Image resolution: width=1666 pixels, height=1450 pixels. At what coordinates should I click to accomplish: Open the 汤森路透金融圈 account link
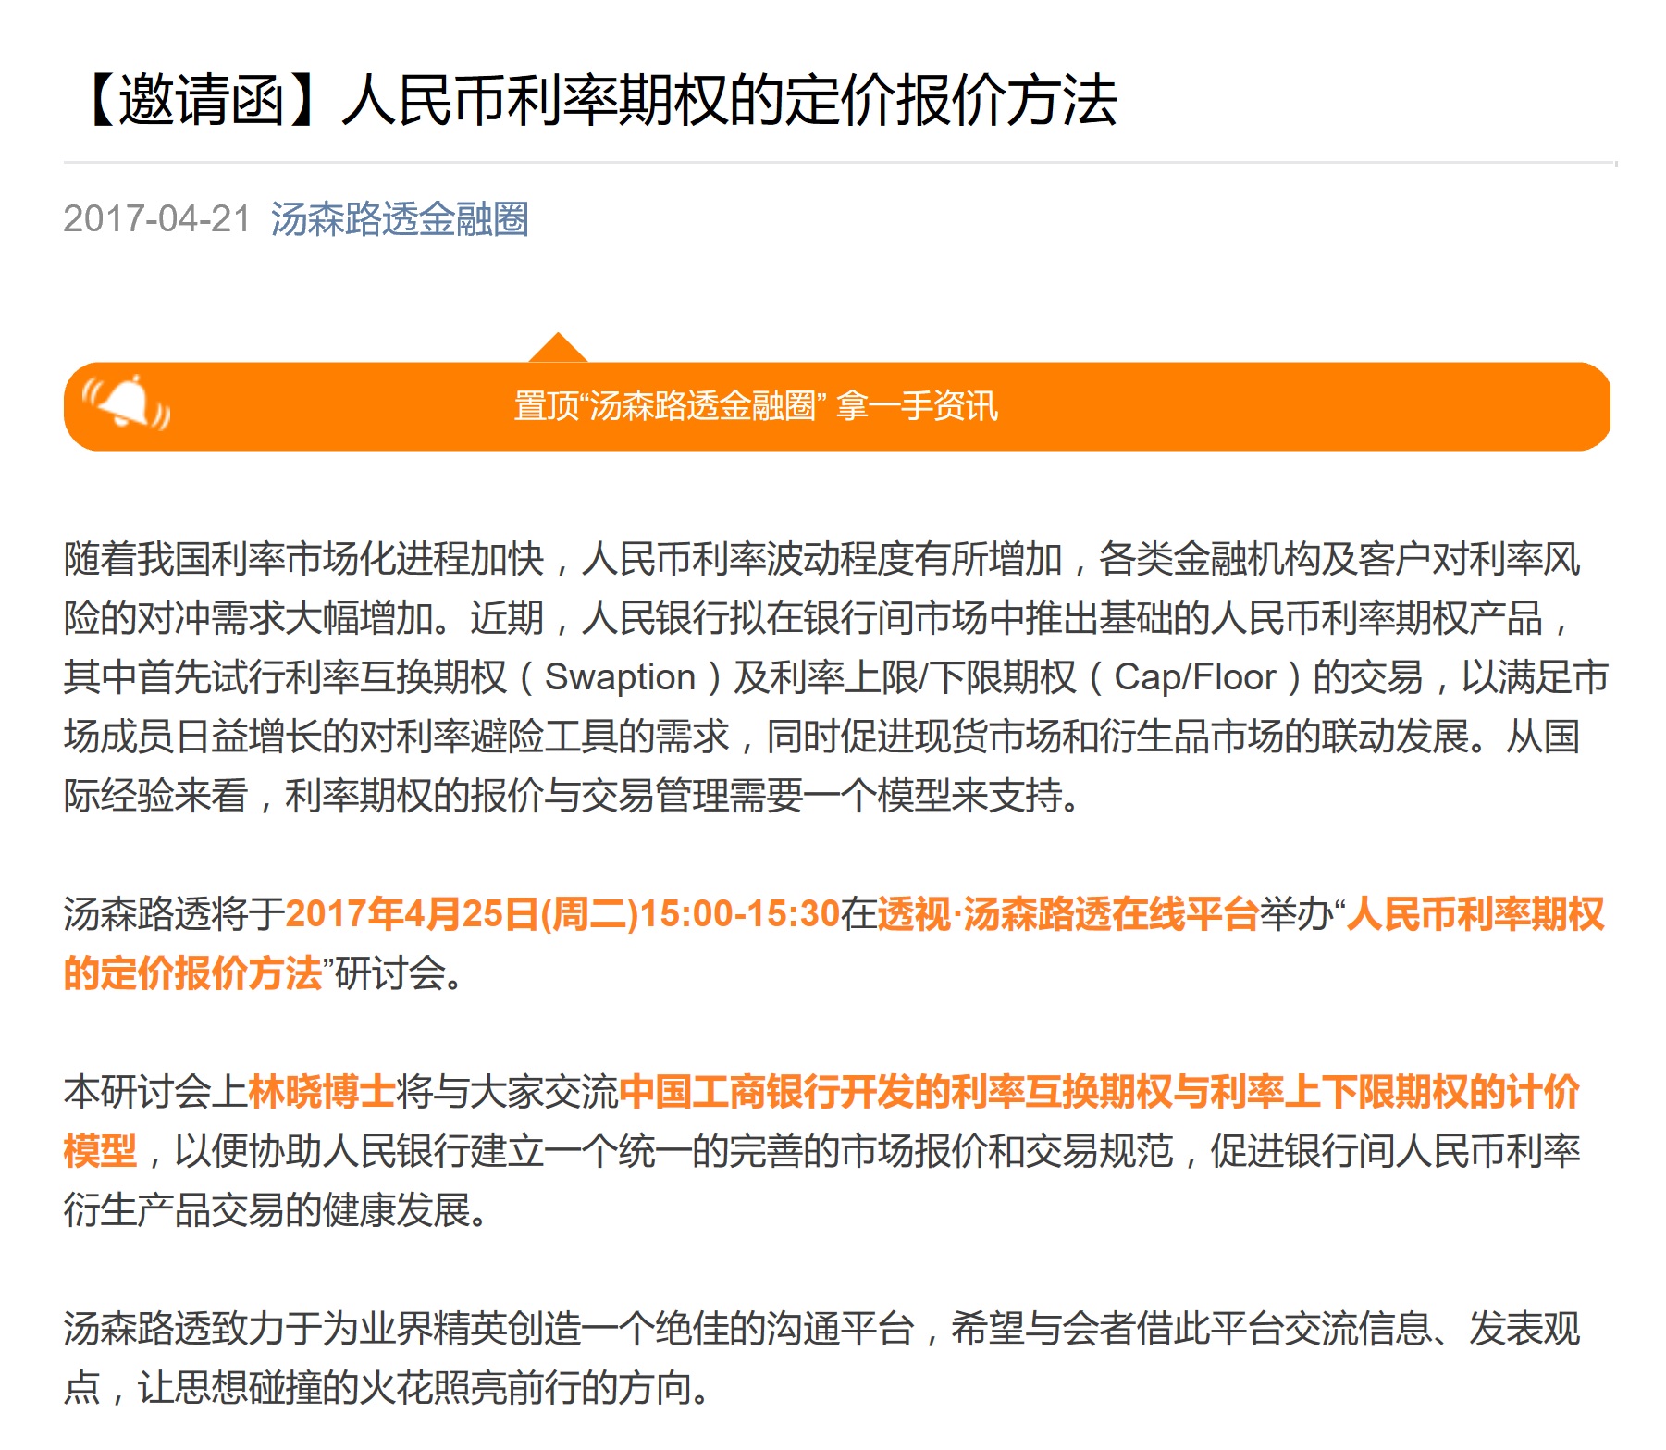(x=399, y=219)
